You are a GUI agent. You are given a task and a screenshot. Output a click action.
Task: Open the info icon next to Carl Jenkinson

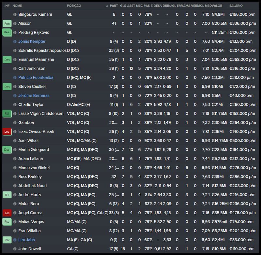15,69
